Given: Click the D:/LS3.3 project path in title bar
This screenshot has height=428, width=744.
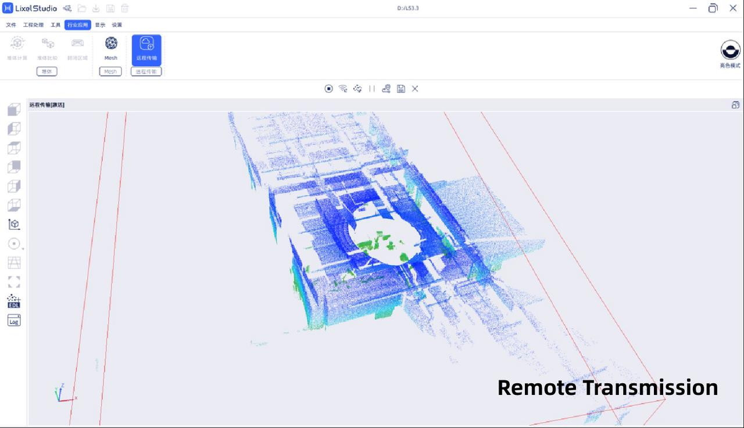Looking at the screenshot, I should 408,8.
